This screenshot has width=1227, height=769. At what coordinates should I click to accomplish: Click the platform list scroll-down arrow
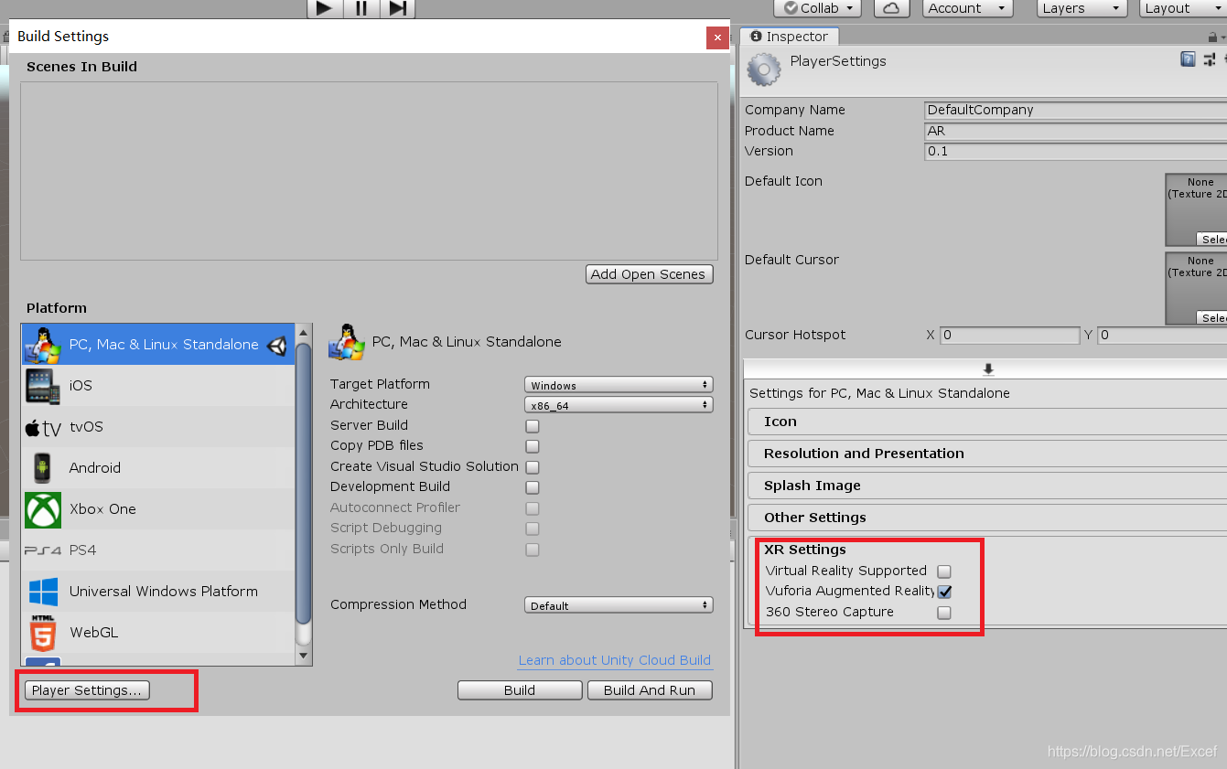pos(304,655)
